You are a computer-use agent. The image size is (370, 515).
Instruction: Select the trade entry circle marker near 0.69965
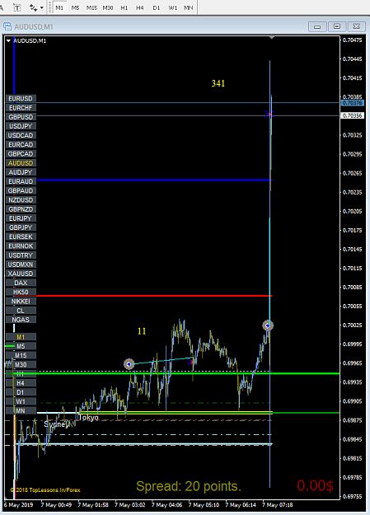click(129, 364)
